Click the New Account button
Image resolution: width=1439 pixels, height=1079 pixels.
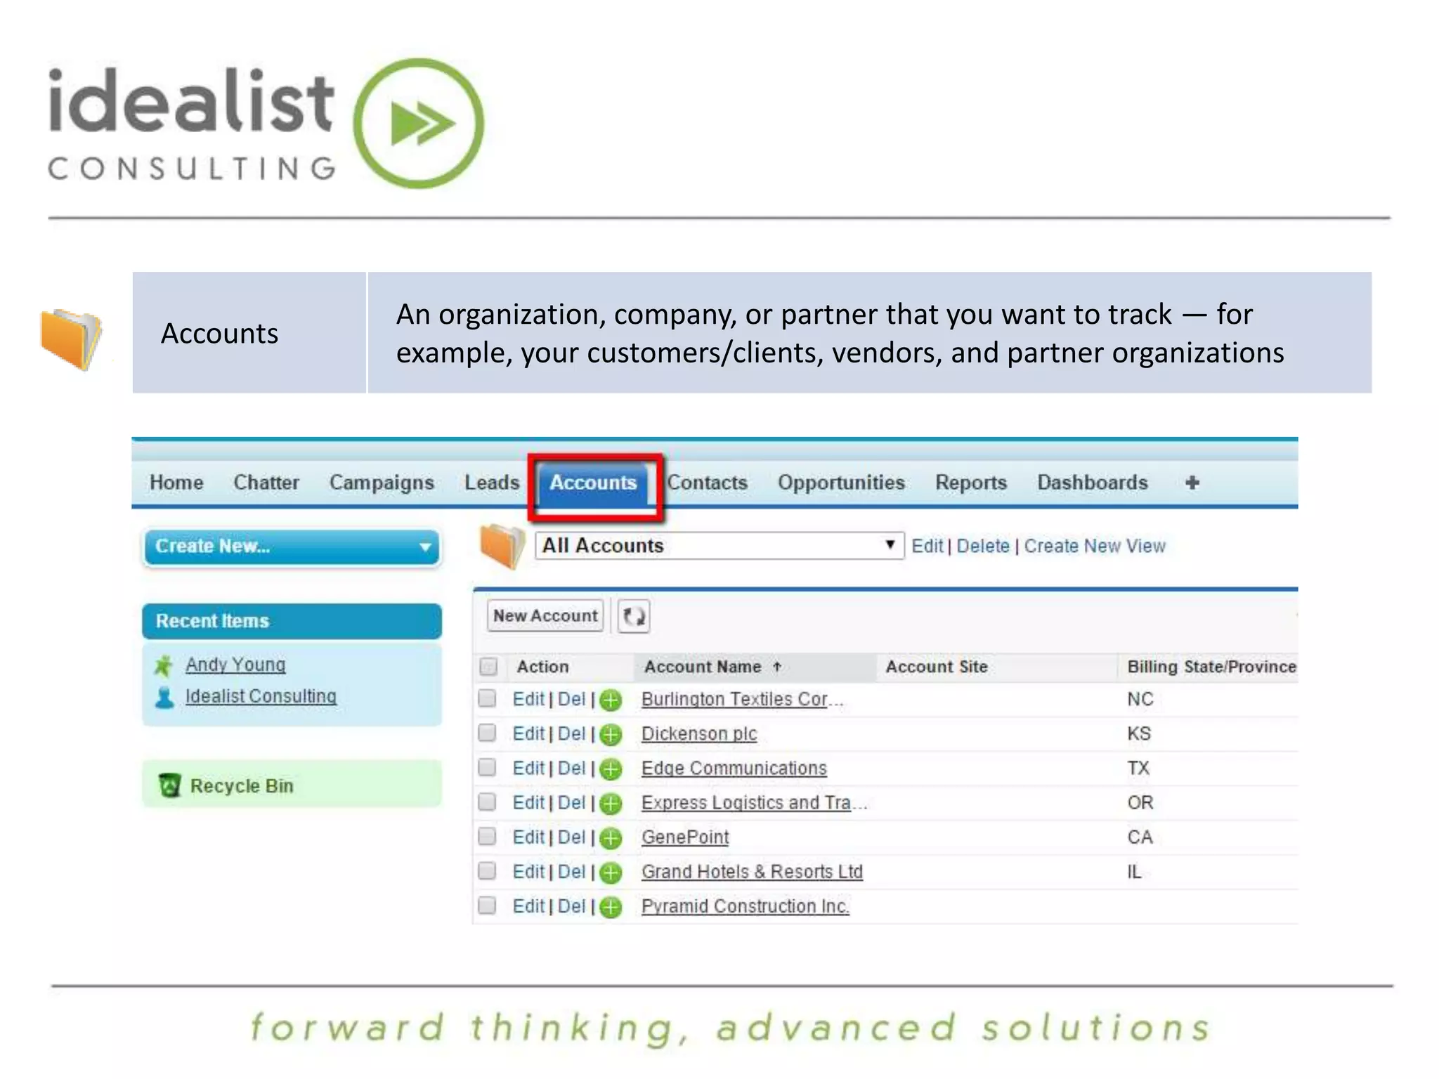pos(545,616)
